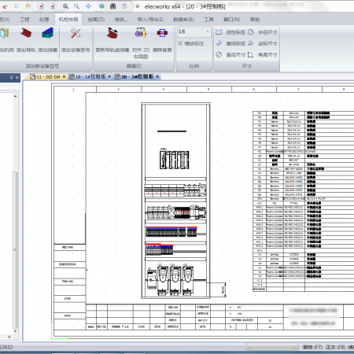Click the 删除背景 icon
Image resolution: width=354 pixels, height=354 pixels.
click(x=162, y=33)
